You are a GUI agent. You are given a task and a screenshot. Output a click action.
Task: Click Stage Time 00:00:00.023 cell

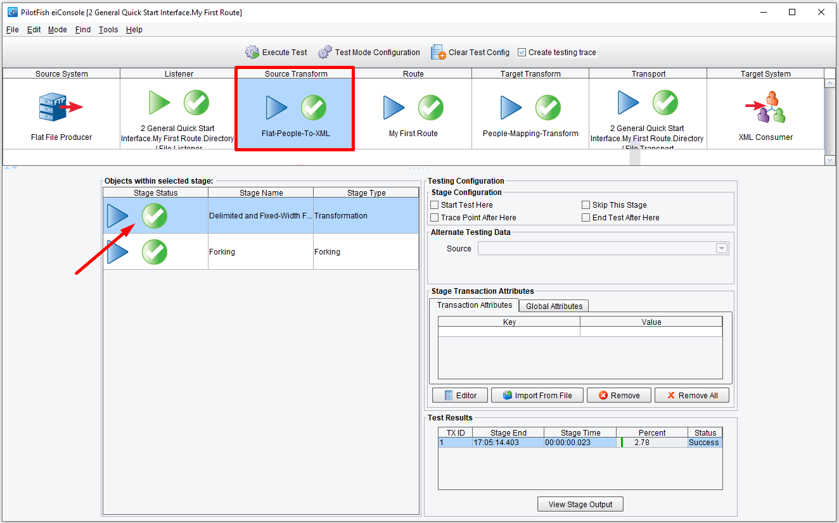tap(580, 443)
